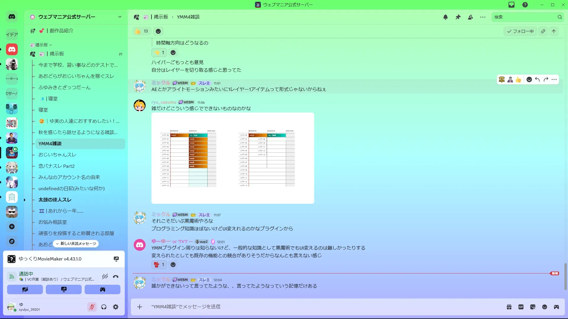Disconnect from voice call icon

coord(116,276)
